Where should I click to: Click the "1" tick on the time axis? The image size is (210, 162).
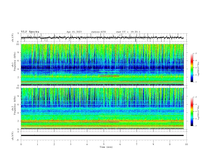(x=37, y=144)
